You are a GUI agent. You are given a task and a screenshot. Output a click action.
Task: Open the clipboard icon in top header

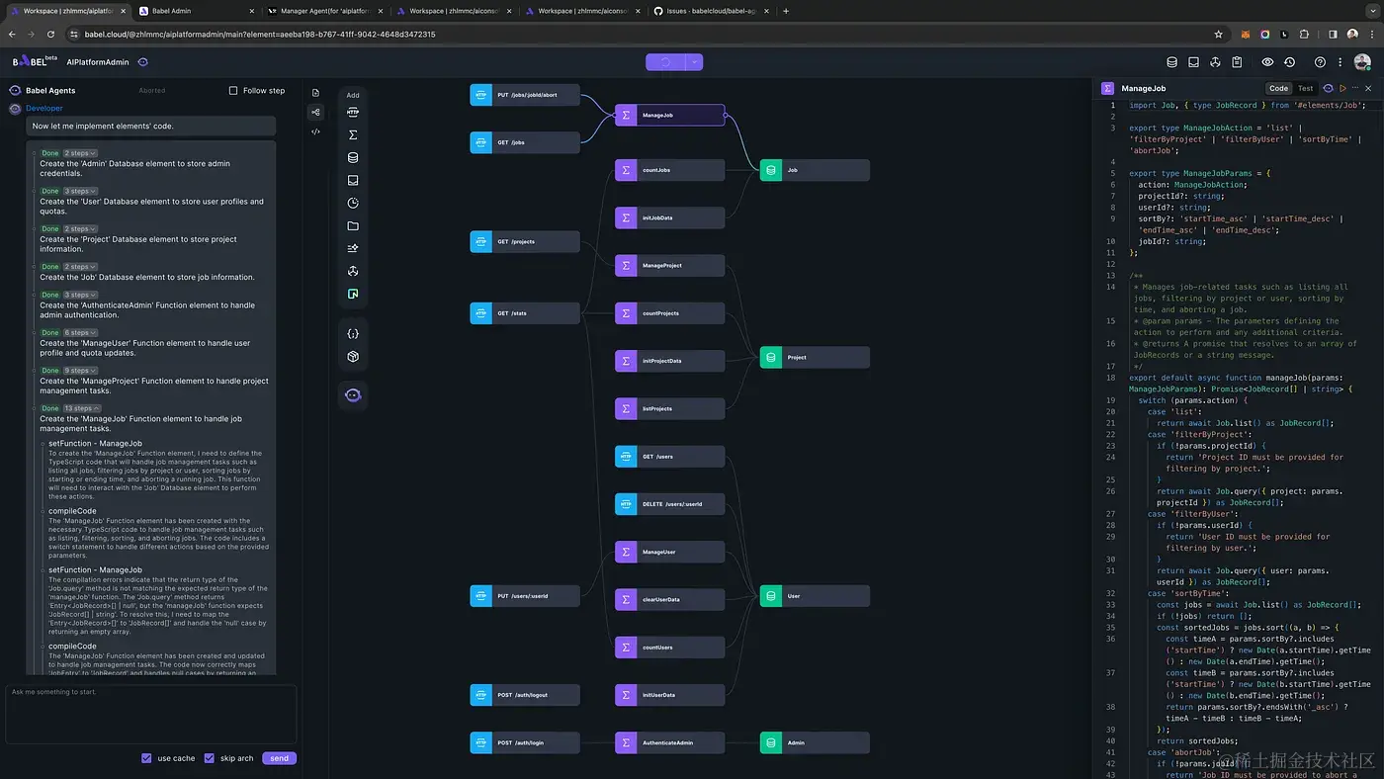pos(1238,62)
